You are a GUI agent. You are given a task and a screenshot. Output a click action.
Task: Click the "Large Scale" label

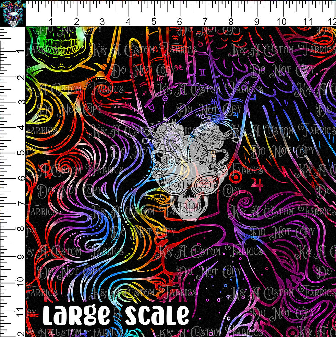[116, 315]
